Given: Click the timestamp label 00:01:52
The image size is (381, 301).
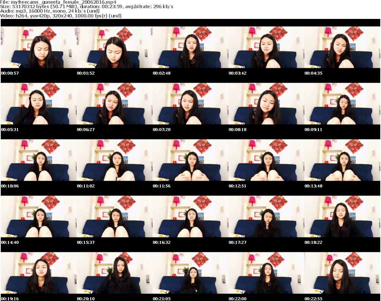Looking at the screenshot, I should (x=86, y=73).
